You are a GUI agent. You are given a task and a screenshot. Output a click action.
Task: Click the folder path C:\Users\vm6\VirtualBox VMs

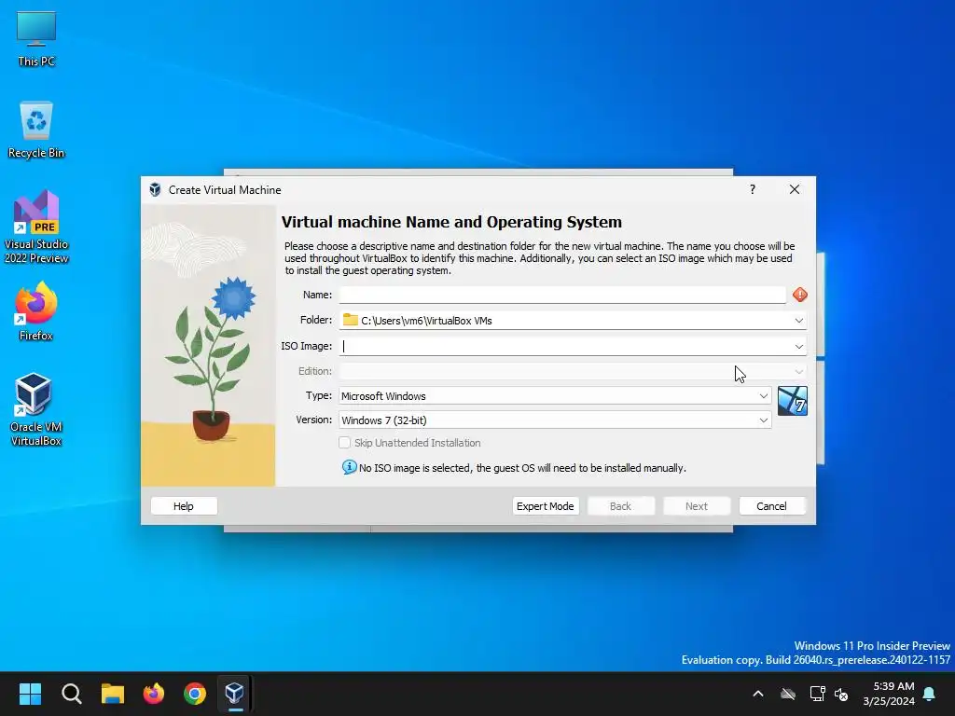426,321
